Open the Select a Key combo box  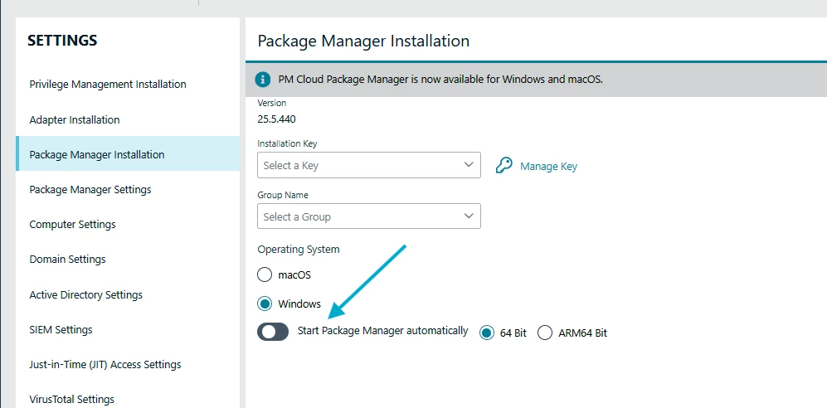[x=368, y=165]
